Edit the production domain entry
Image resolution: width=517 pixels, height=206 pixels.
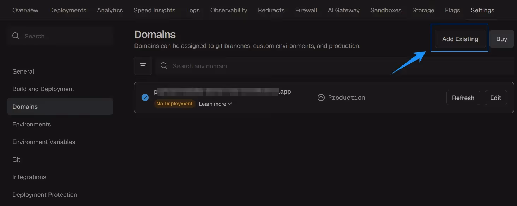point(495,98)
